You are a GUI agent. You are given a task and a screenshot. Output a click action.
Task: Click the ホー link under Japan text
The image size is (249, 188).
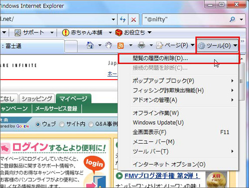pos(113,74)
